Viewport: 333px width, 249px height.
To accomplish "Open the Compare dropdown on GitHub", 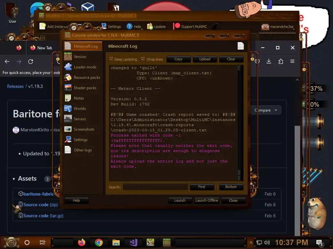I will coord(266,110).
